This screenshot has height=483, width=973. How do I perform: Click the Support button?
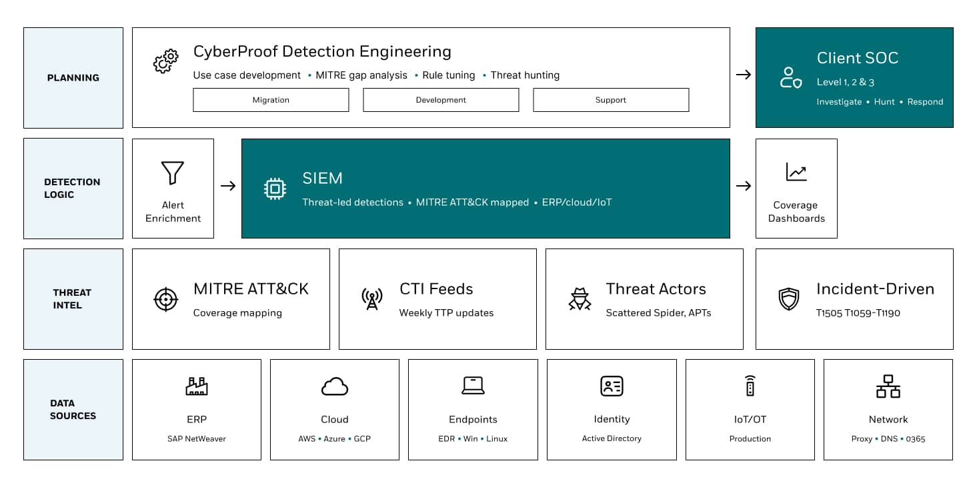611,100
